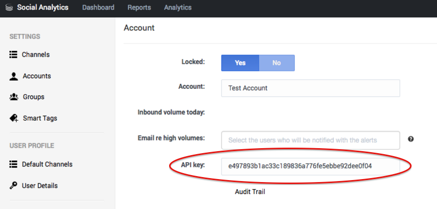This screenshot has height=209, width=437.
Task: Navigate to Groups settings
Action: (33, 97)
